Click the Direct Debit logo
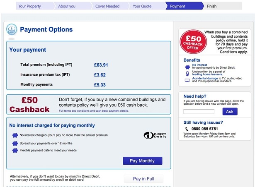The height and width of the screenshot is (187, 255). pyautogui.click(x=154, y=135)
